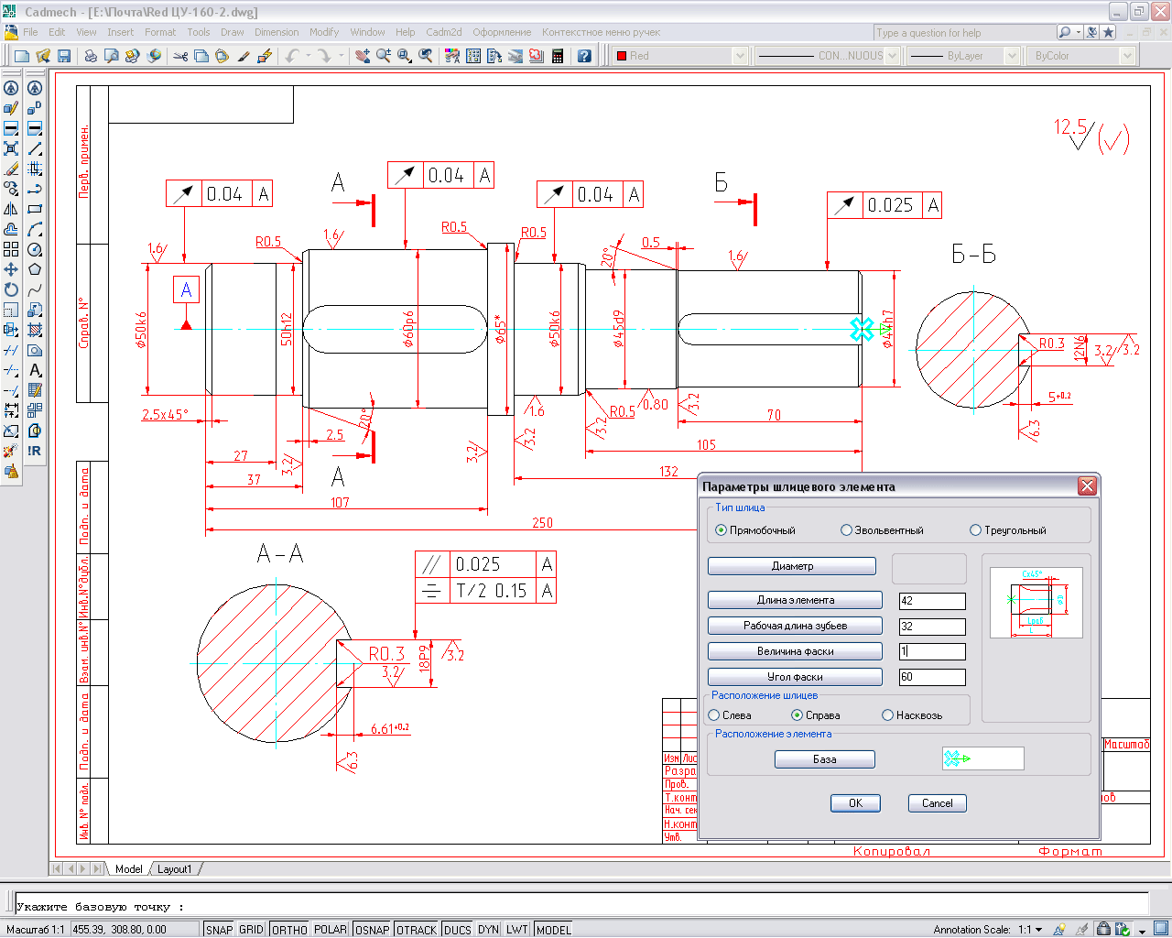Screen dimensions: 1172x938
Task: Select the Эвольвентный spline type
Action: tap(847, 530)
